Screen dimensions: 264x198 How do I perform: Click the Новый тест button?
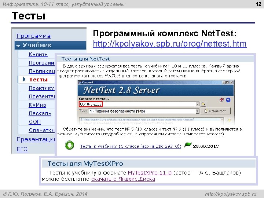(x=216, y=111)
